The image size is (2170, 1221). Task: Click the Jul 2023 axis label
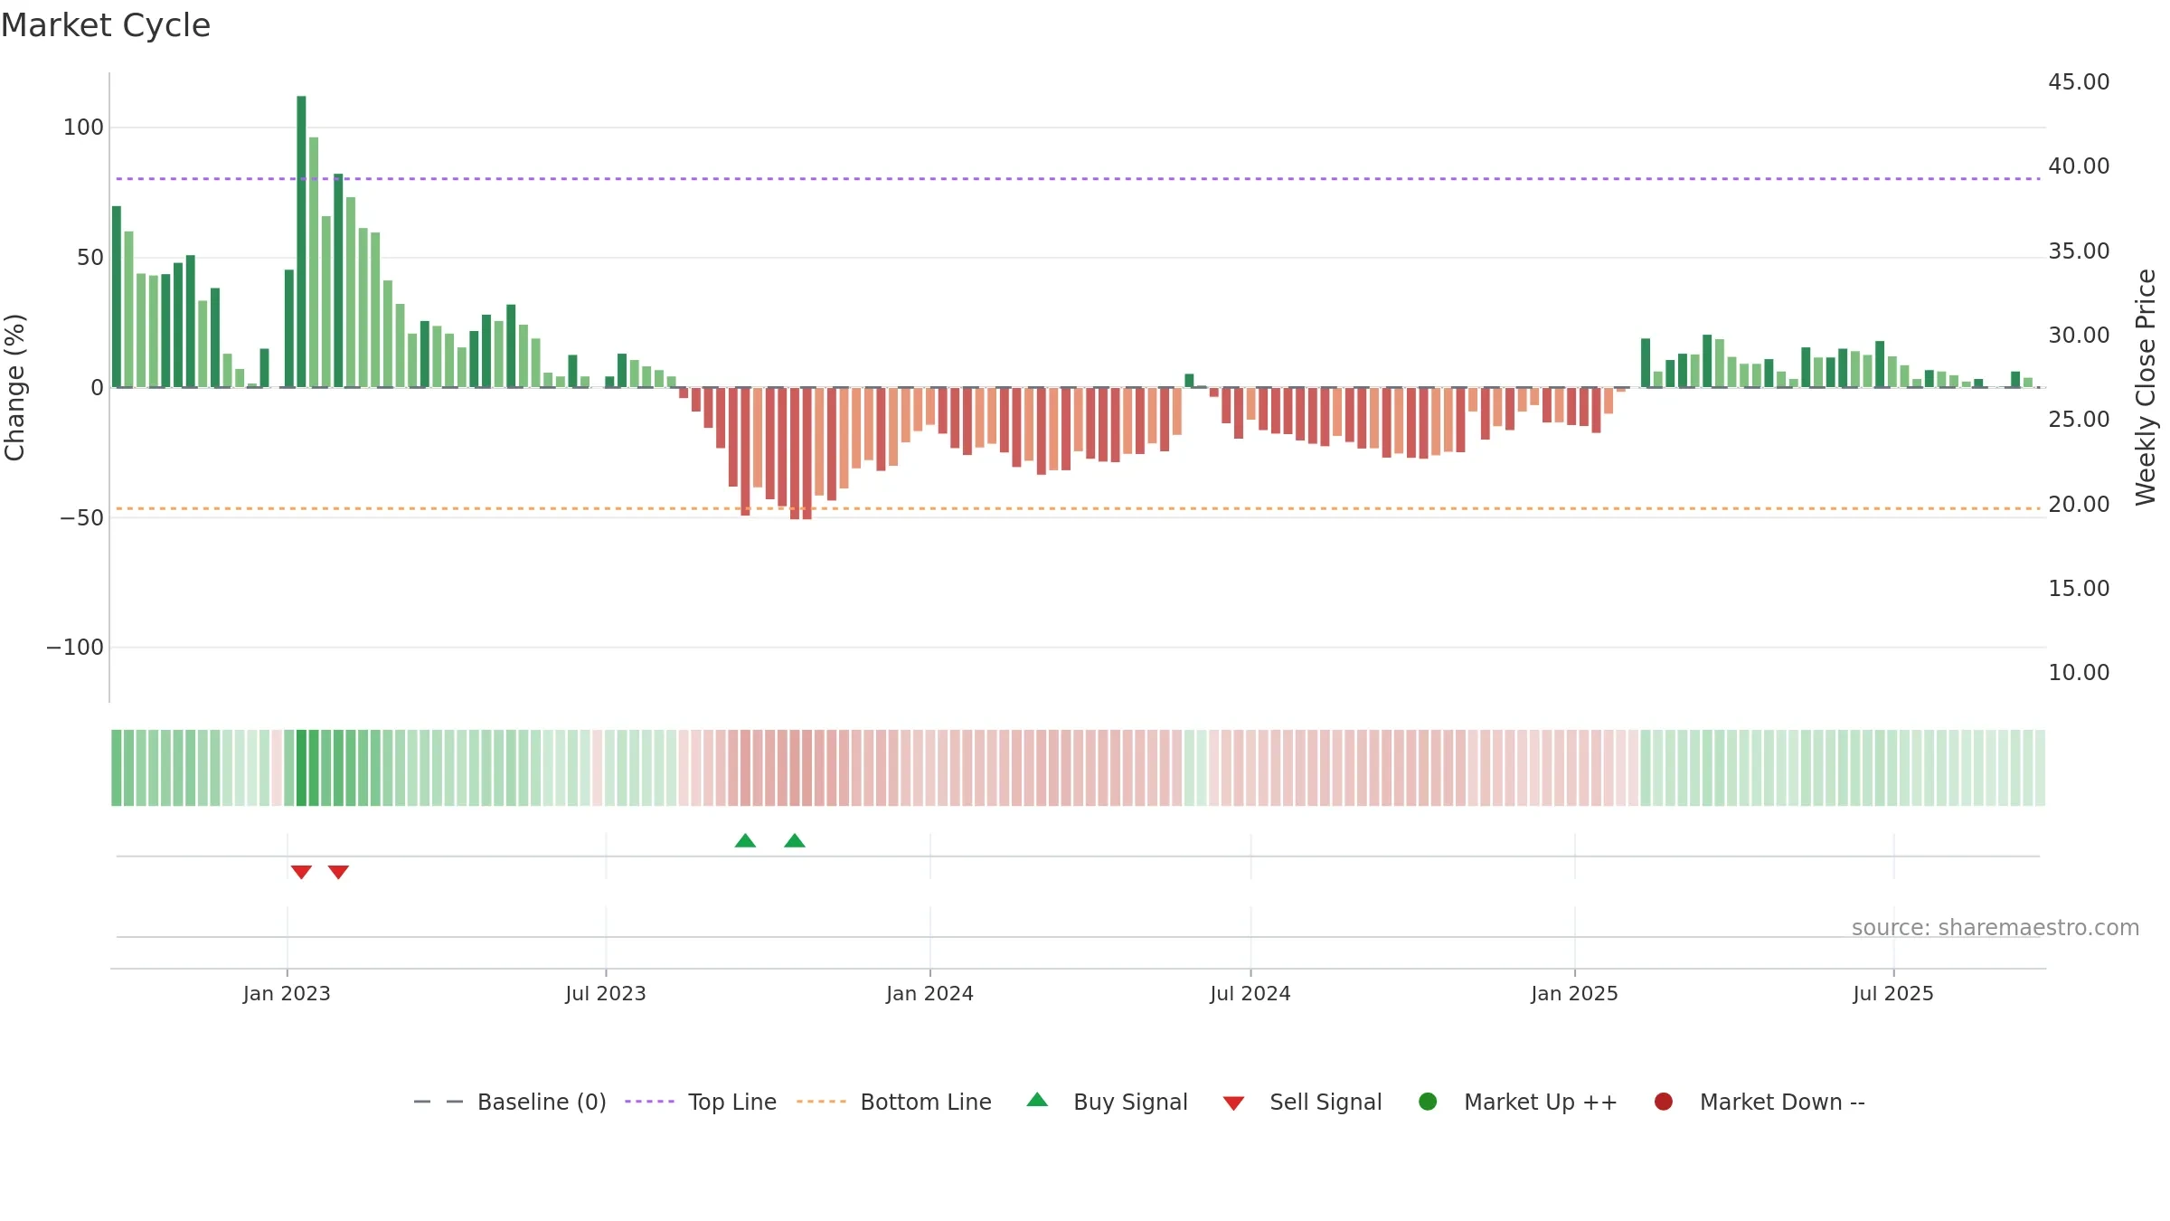(606, 994)
